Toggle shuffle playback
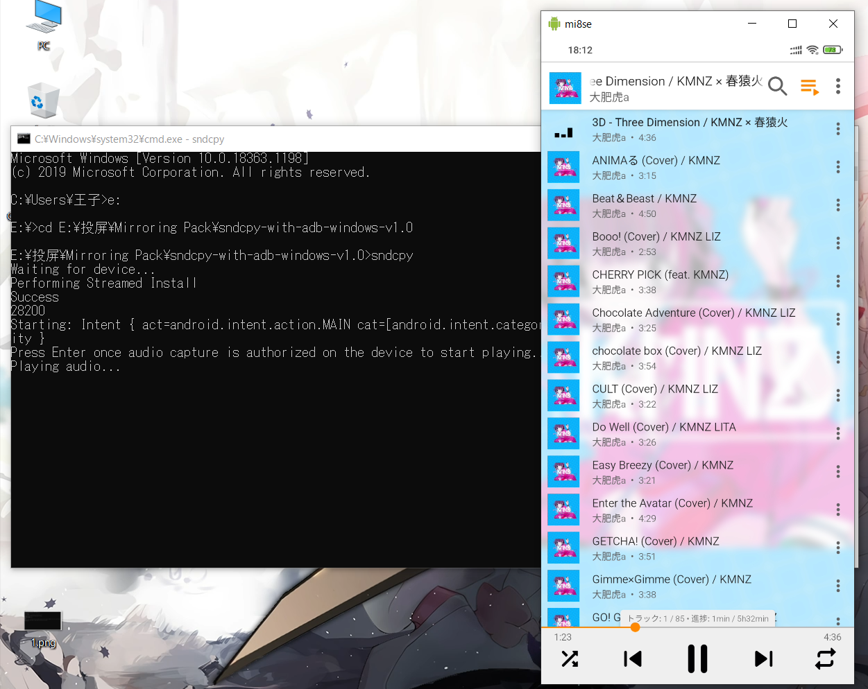This screenshot has height=689, width=868. point(570,659)
